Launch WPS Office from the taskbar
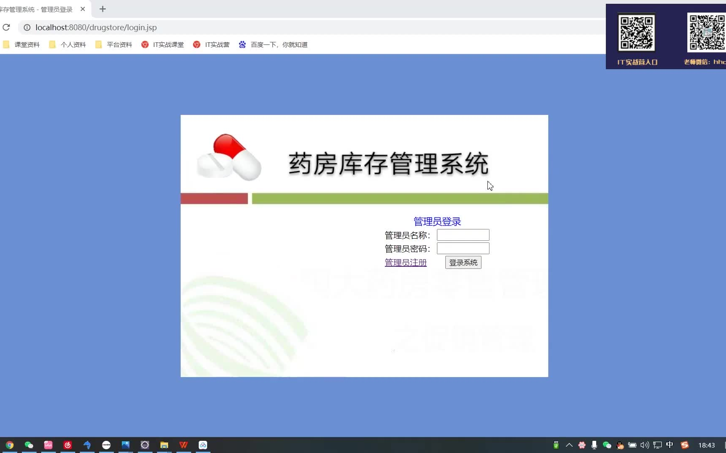 [x=184, y=445]
